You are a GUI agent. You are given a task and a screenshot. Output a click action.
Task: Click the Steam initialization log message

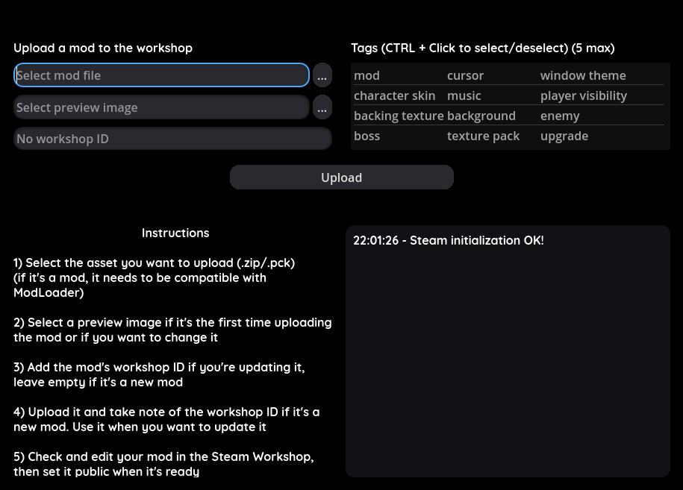[448, 241]
